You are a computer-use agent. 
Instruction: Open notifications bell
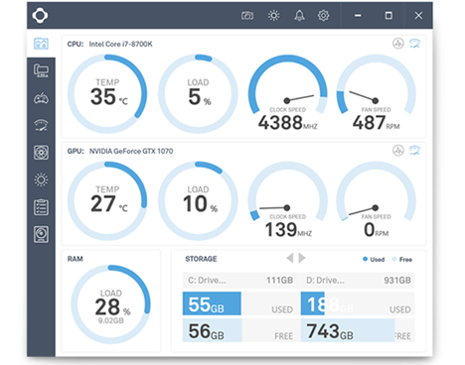click(x=299, y=16)
